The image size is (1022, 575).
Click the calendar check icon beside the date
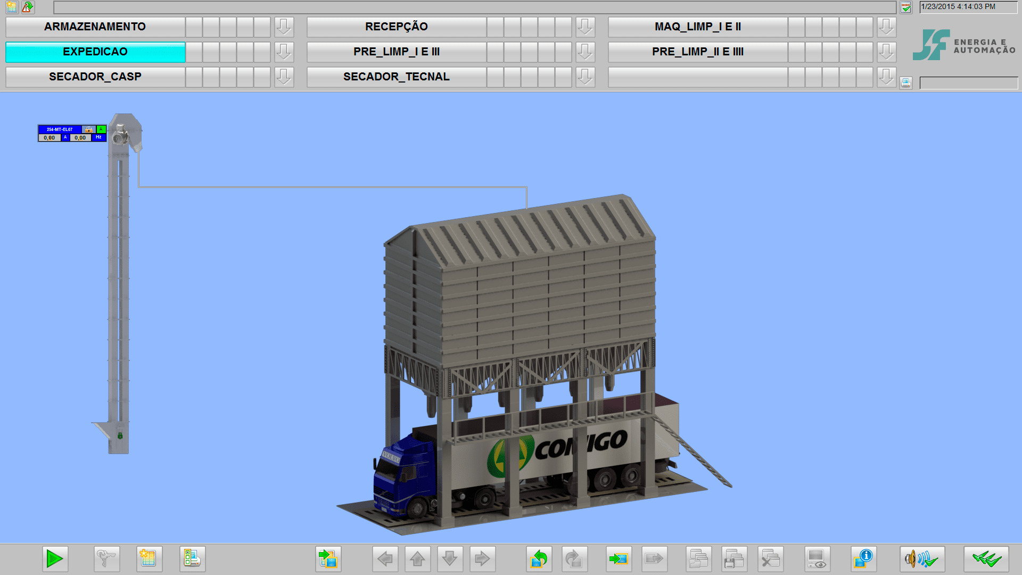[x=906, y=7]
